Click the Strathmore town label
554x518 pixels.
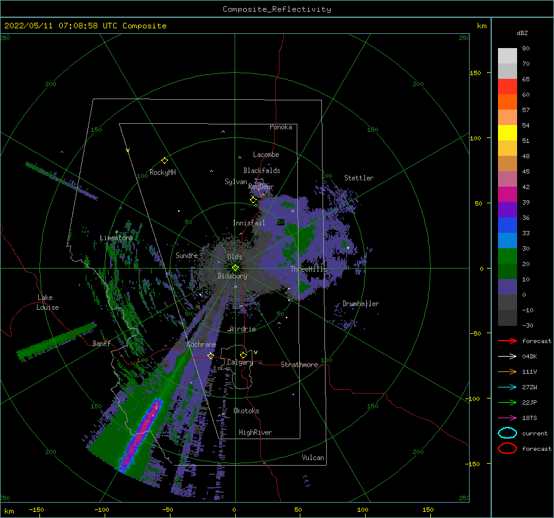pyautogui.click(x=299, y=365)
